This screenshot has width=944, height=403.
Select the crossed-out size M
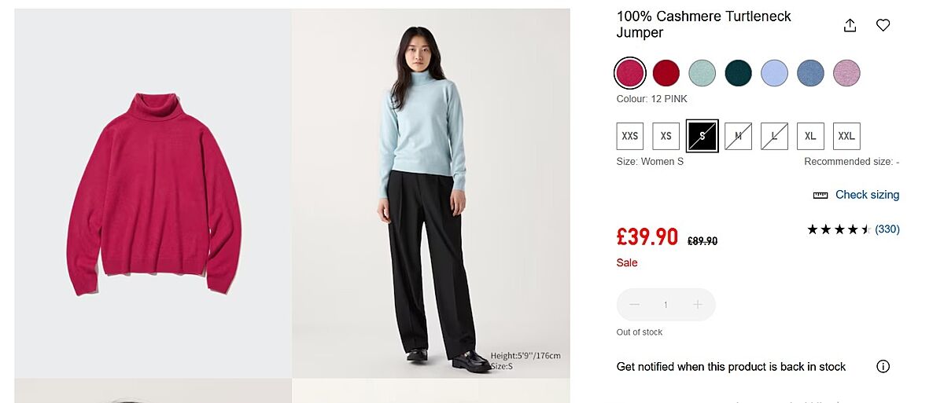point(738,136)
